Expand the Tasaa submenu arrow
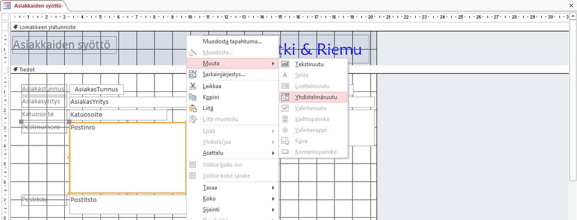 [x=273, y=188]
